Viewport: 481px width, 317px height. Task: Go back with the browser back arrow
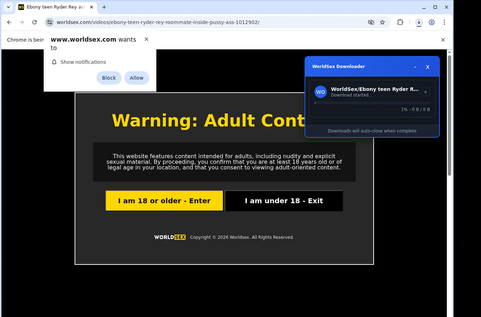[9, 22]
